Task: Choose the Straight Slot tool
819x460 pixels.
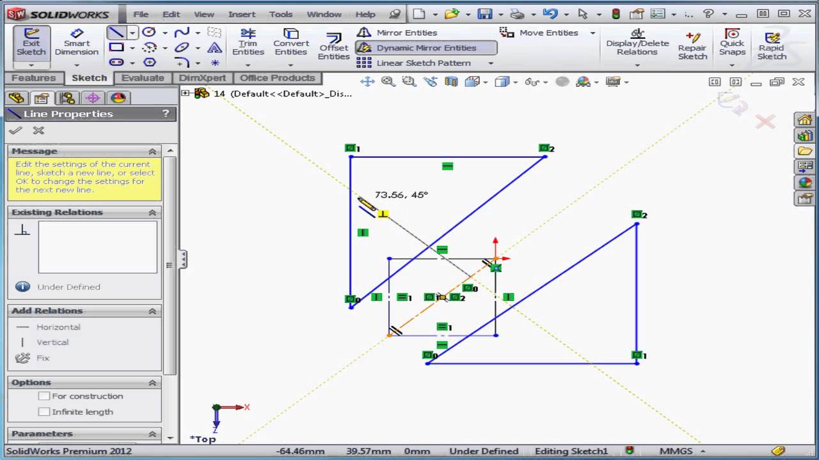Action: pos(116,63)
